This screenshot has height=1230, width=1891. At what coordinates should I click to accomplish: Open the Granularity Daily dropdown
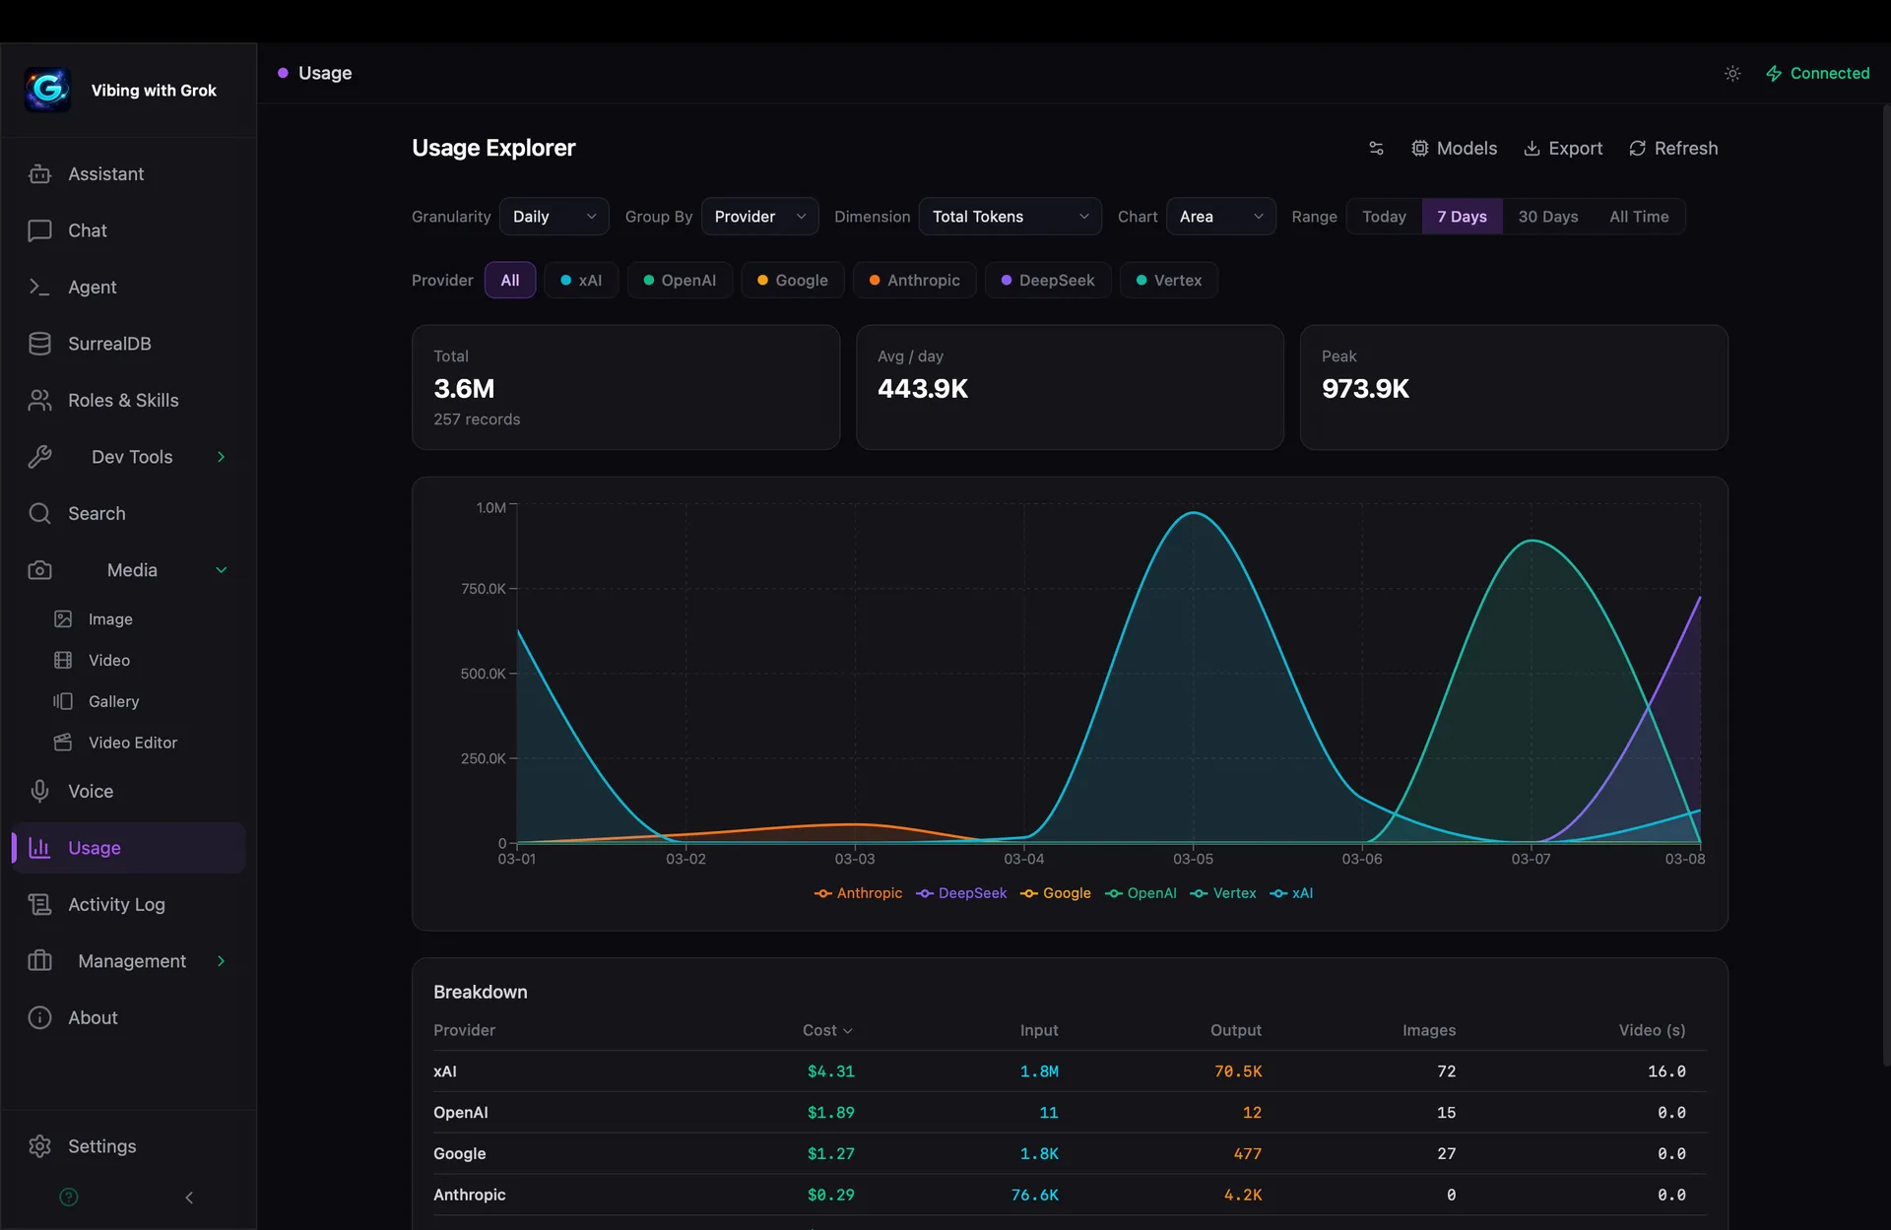[553, 216]
